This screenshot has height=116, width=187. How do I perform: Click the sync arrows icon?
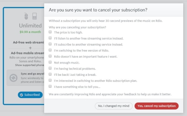click(x=13, y=78)
